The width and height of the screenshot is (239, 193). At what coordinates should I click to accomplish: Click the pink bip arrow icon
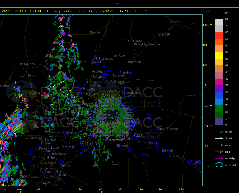click(x=219, y=152)
